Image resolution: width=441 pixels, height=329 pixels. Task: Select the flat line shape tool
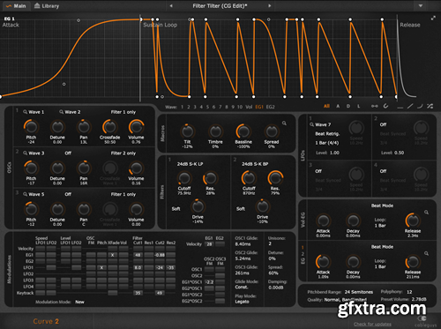400,107
